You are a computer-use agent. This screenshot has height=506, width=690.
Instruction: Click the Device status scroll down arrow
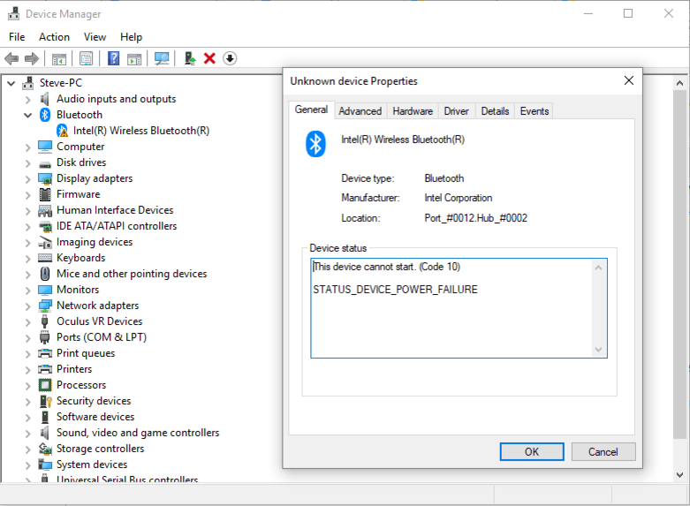pyautogui.click(x=598, y=350)
